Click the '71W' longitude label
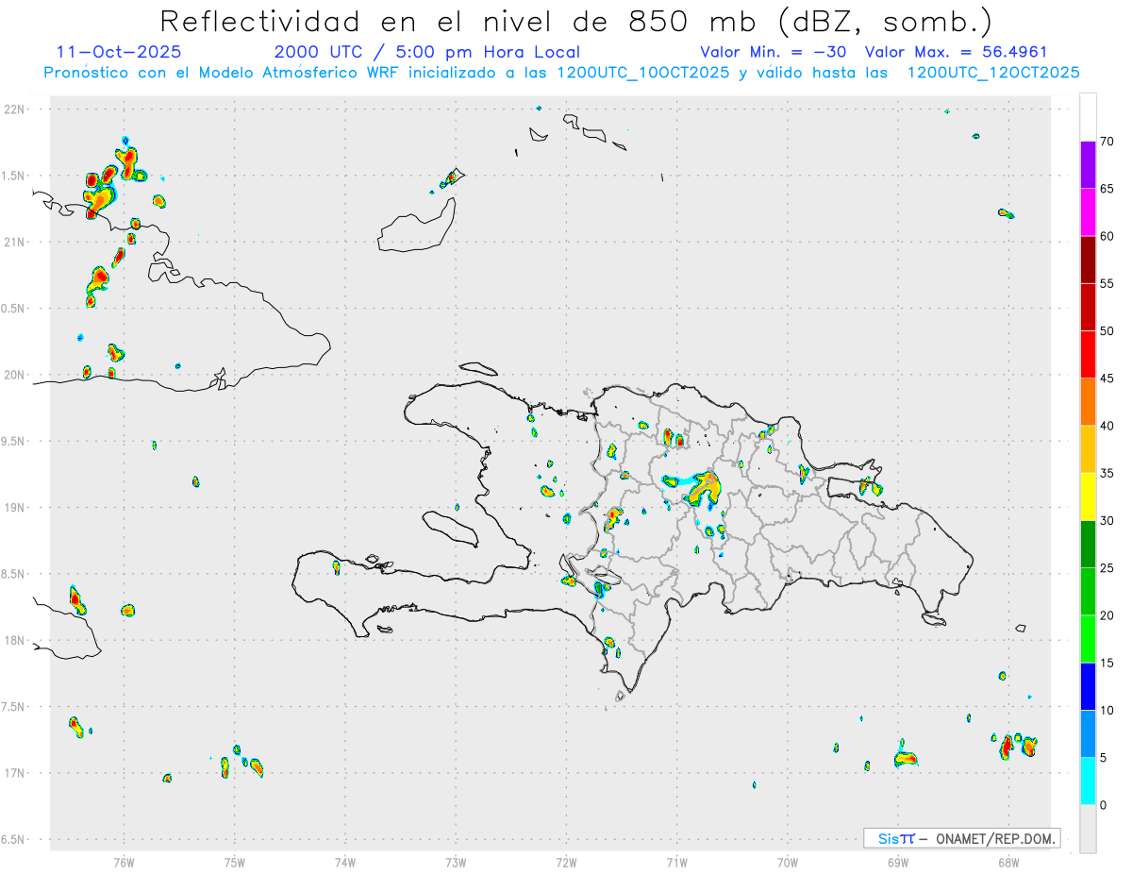The height and width of the screenshot is (875, 1132). [676, 863]
